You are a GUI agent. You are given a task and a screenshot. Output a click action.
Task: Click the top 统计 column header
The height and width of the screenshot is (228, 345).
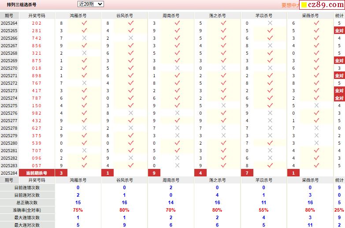(x=339, y=16)
